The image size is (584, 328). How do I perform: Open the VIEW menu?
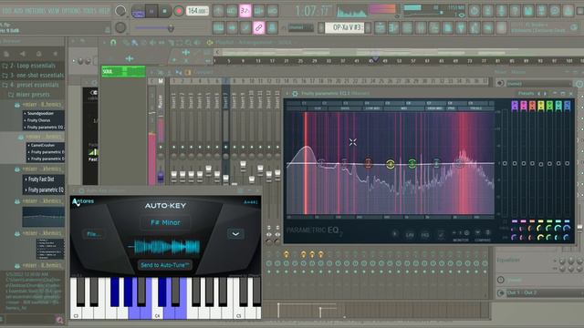click(54, 11)
